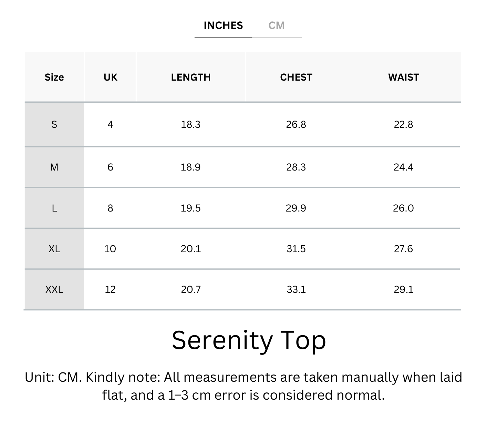Viewport: 487px width, 421px height.
Task: Select the L size row label
Action: [54, 208]
